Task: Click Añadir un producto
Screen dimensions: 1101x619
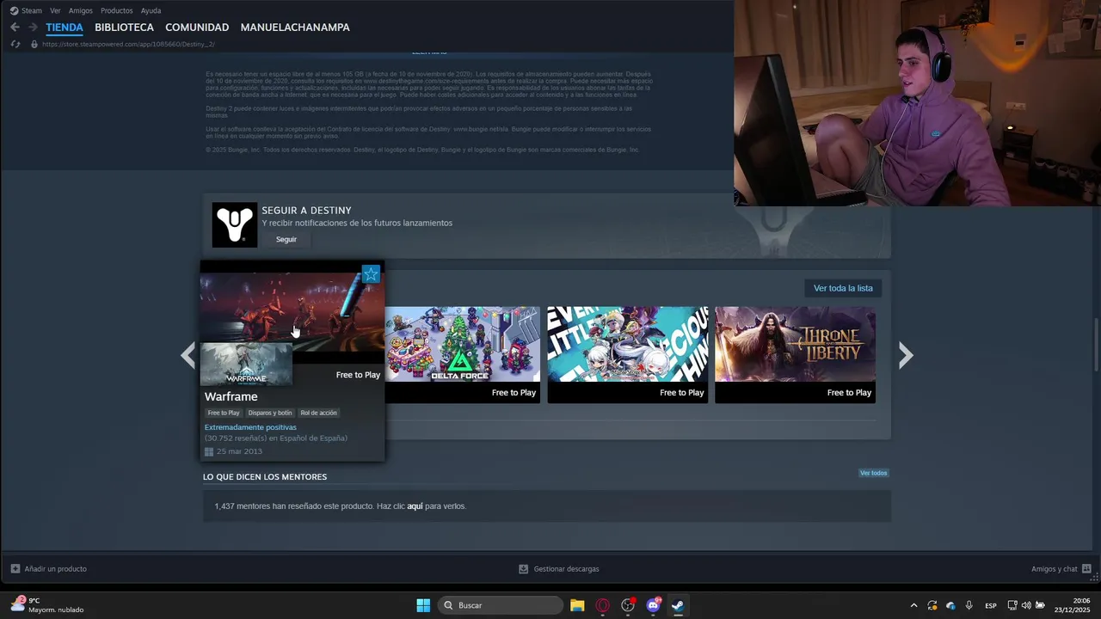Action: click(49, 569)
